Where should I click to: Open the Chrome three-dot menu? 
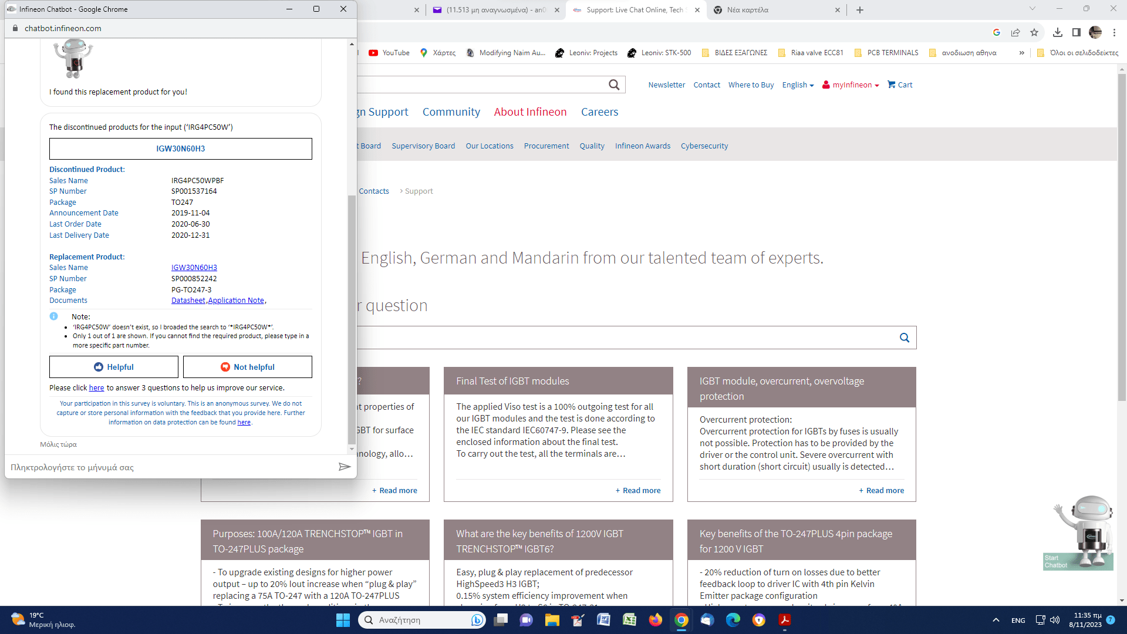coord(1114,32)
